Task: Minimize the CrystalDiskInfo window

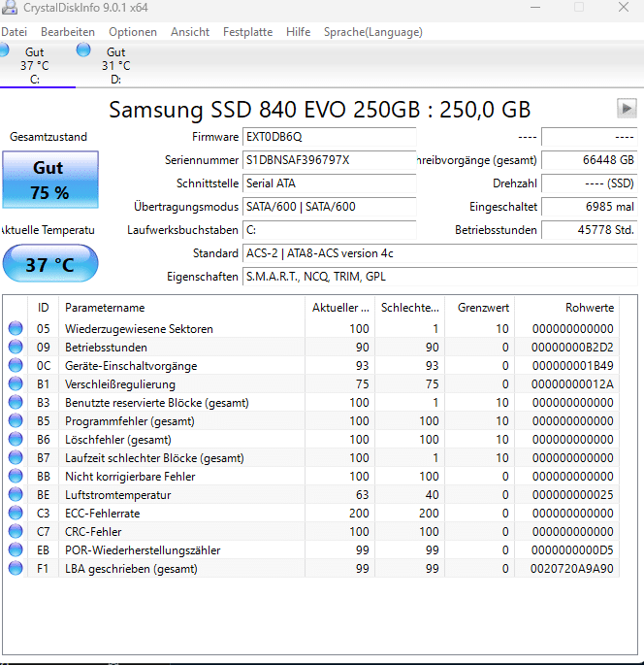Action: pos(535,7)
